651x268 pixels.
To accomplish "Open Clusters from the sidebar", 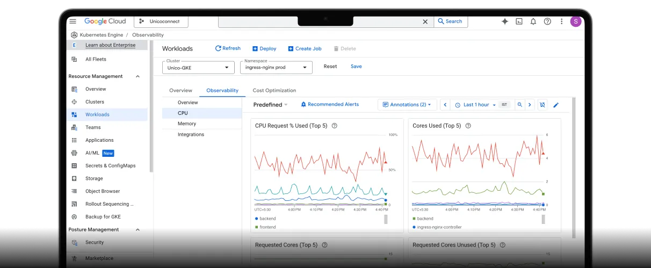I will coord(95,102).
